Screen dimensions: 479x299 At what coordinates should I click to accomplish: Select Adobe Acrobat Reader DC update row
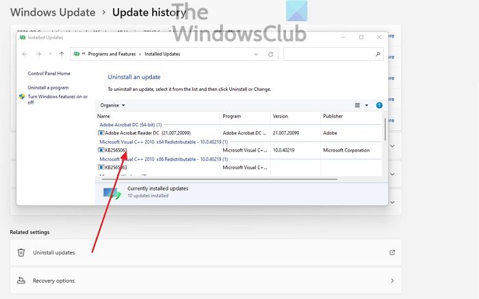238,133
